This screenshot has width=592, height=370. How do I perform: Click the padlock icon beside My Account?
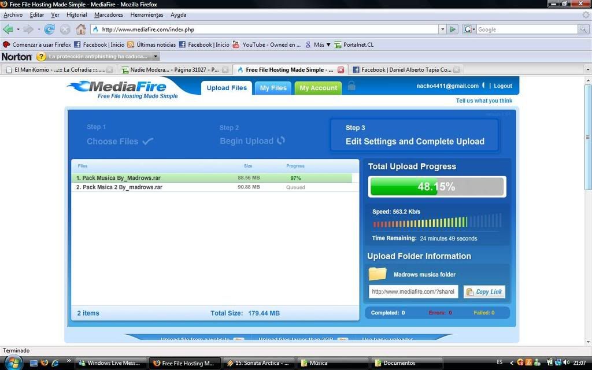coord(351,86)
